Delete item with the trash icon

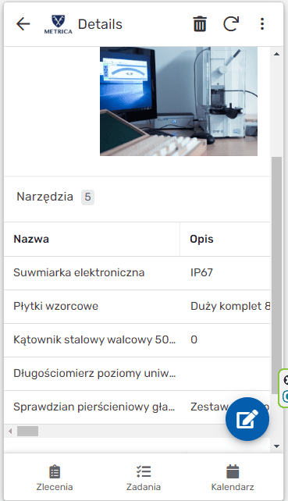pos(200,24)
